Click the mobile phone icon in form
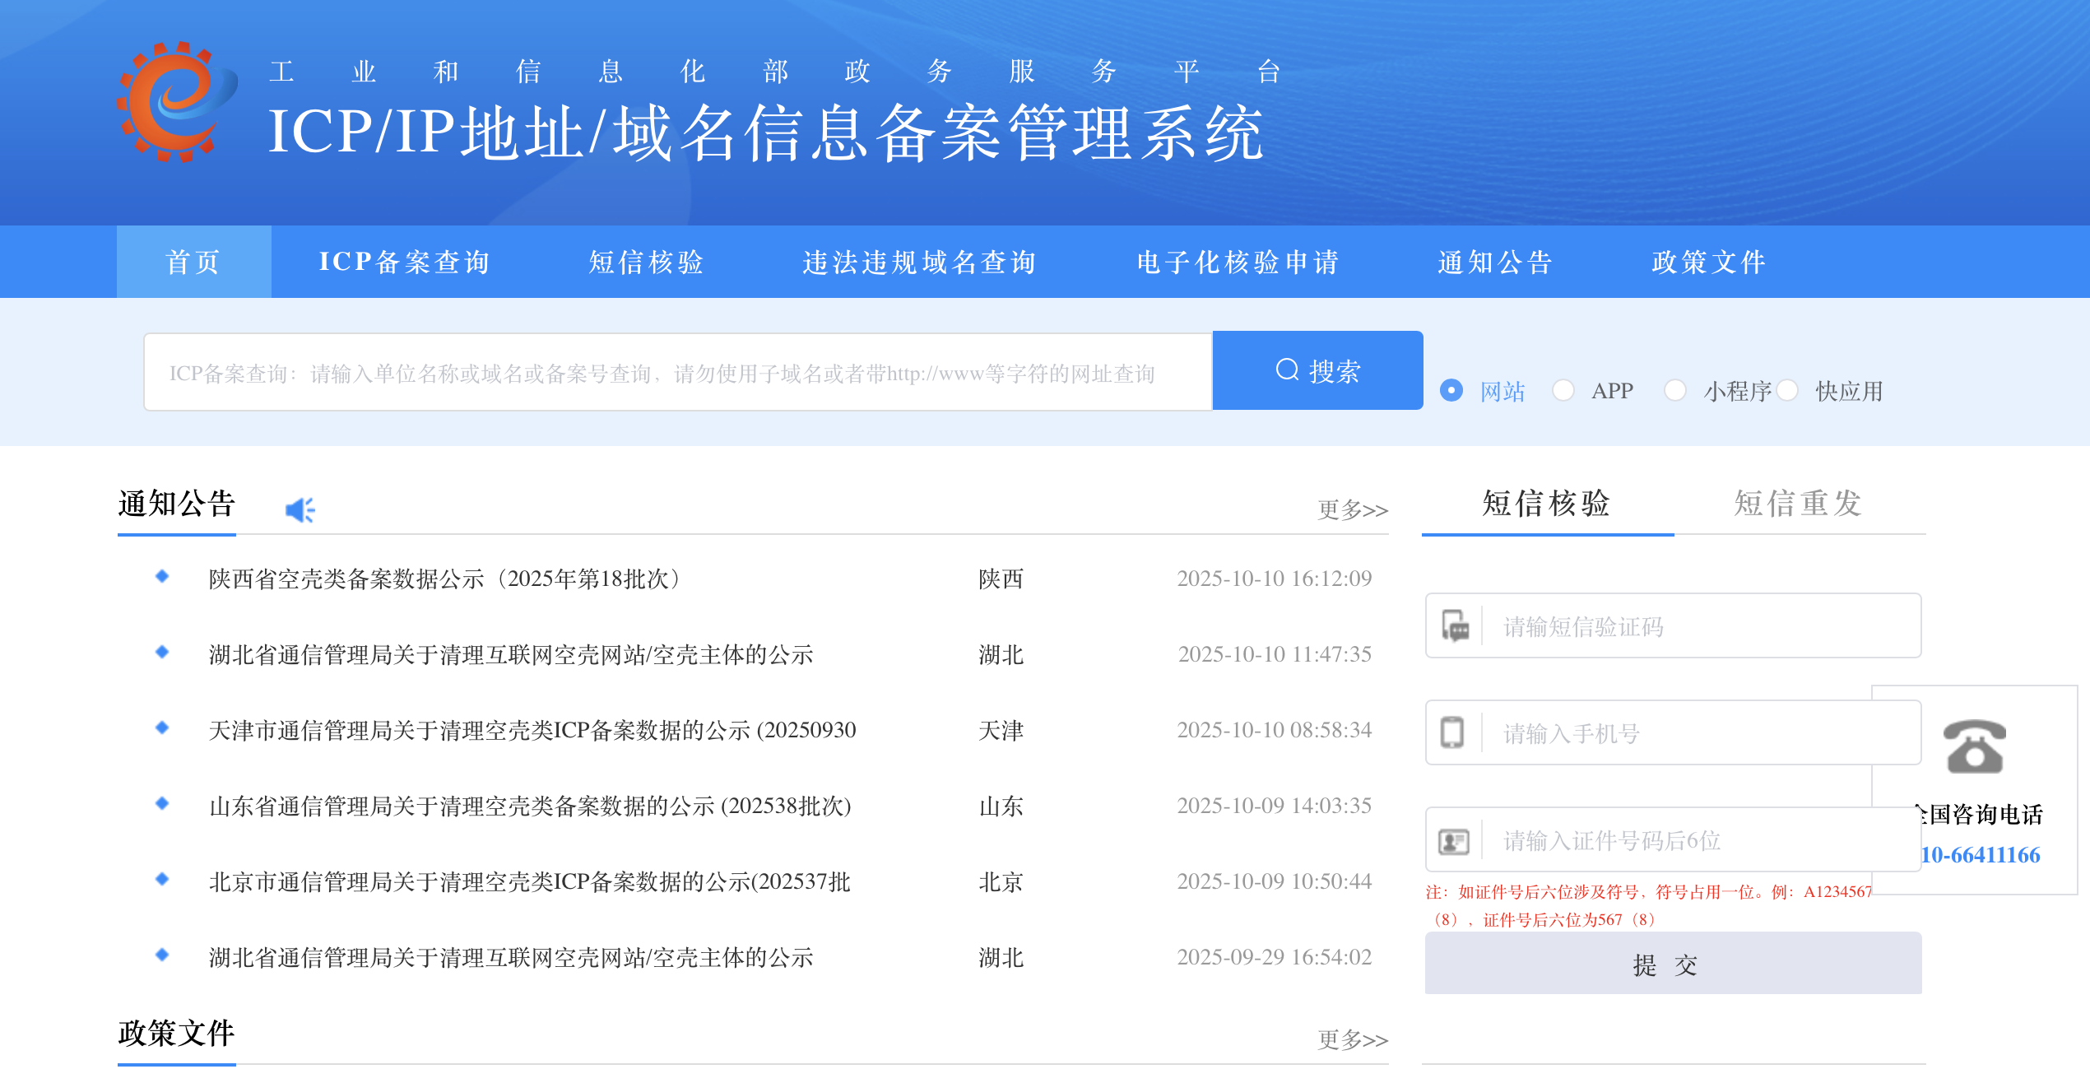 pos(1452,732)
